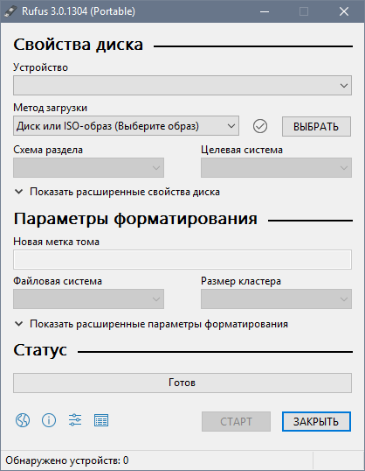Click the СТАРТ button
Screen dimensions: 365x471
tap(236, 422)
